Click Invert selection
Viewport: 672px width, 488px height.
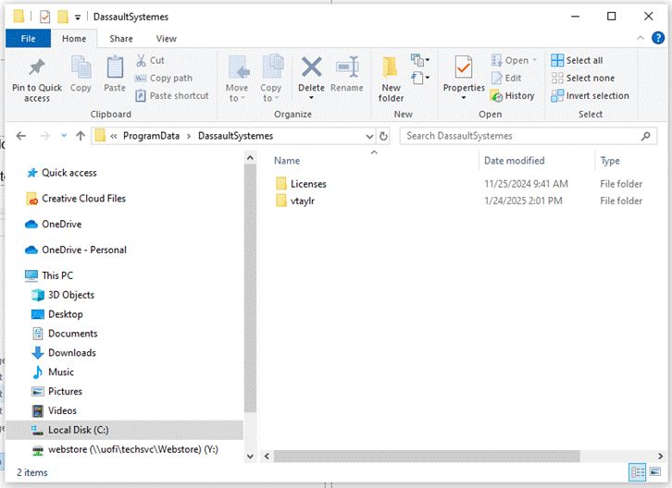point(591,96)
